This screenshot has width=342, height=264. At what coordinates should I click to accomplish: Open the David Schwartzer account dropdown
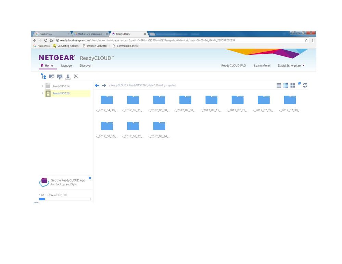pyautogui.click(x=291, y=66)
